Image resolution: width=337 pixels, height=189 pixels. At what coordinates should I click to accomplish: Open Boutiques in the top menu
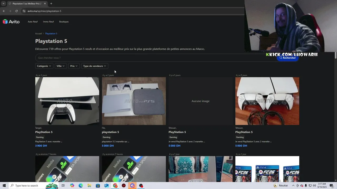tap(64, 22)
